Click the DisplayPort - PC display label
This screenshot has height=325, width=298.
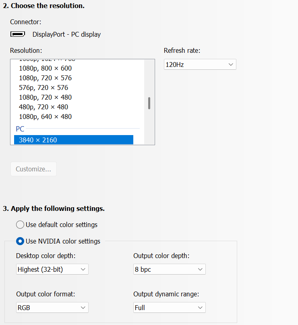pos(66,34)
